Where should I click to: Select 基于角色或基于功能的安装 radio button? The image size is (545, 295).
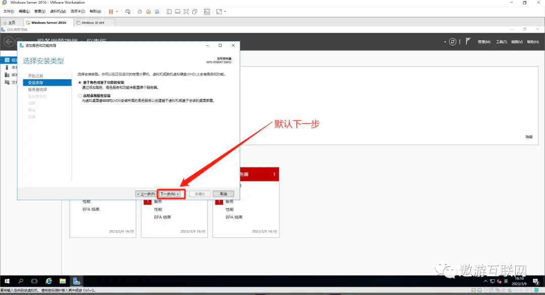coord(80,83)
